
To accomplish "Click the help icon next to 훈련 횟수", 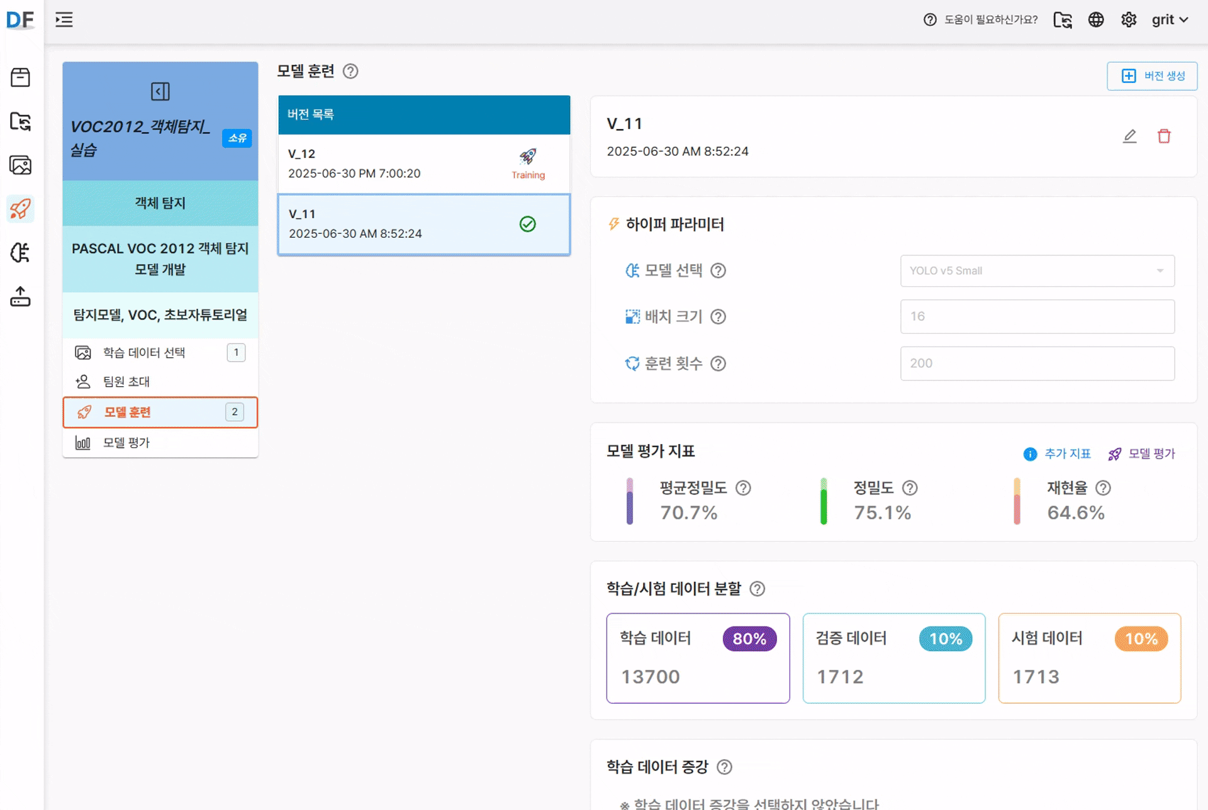I will pos(718,364).
